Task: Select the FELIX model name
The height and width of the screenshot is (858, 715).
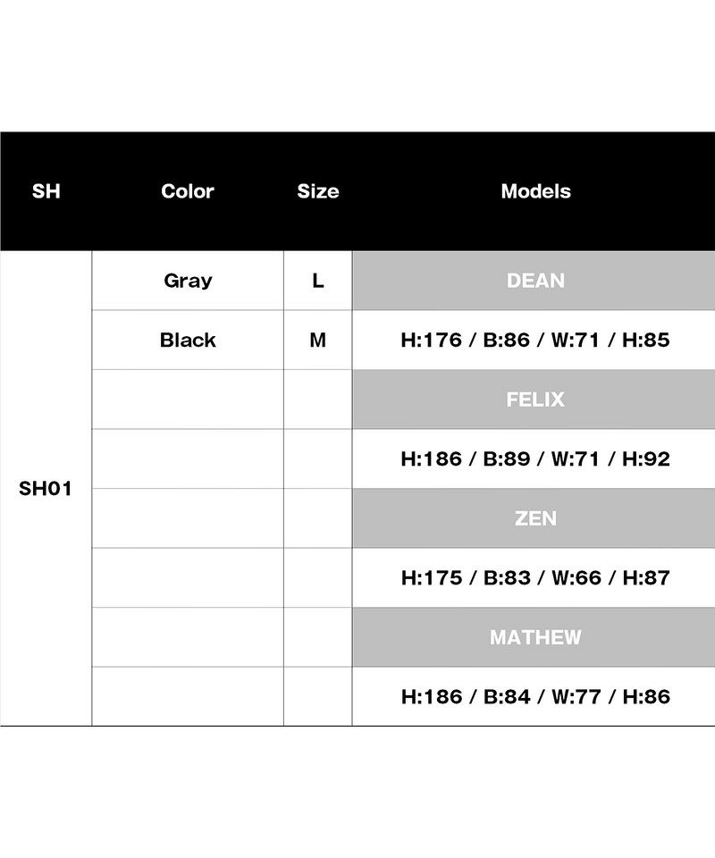Action: [x=535, y=400]
